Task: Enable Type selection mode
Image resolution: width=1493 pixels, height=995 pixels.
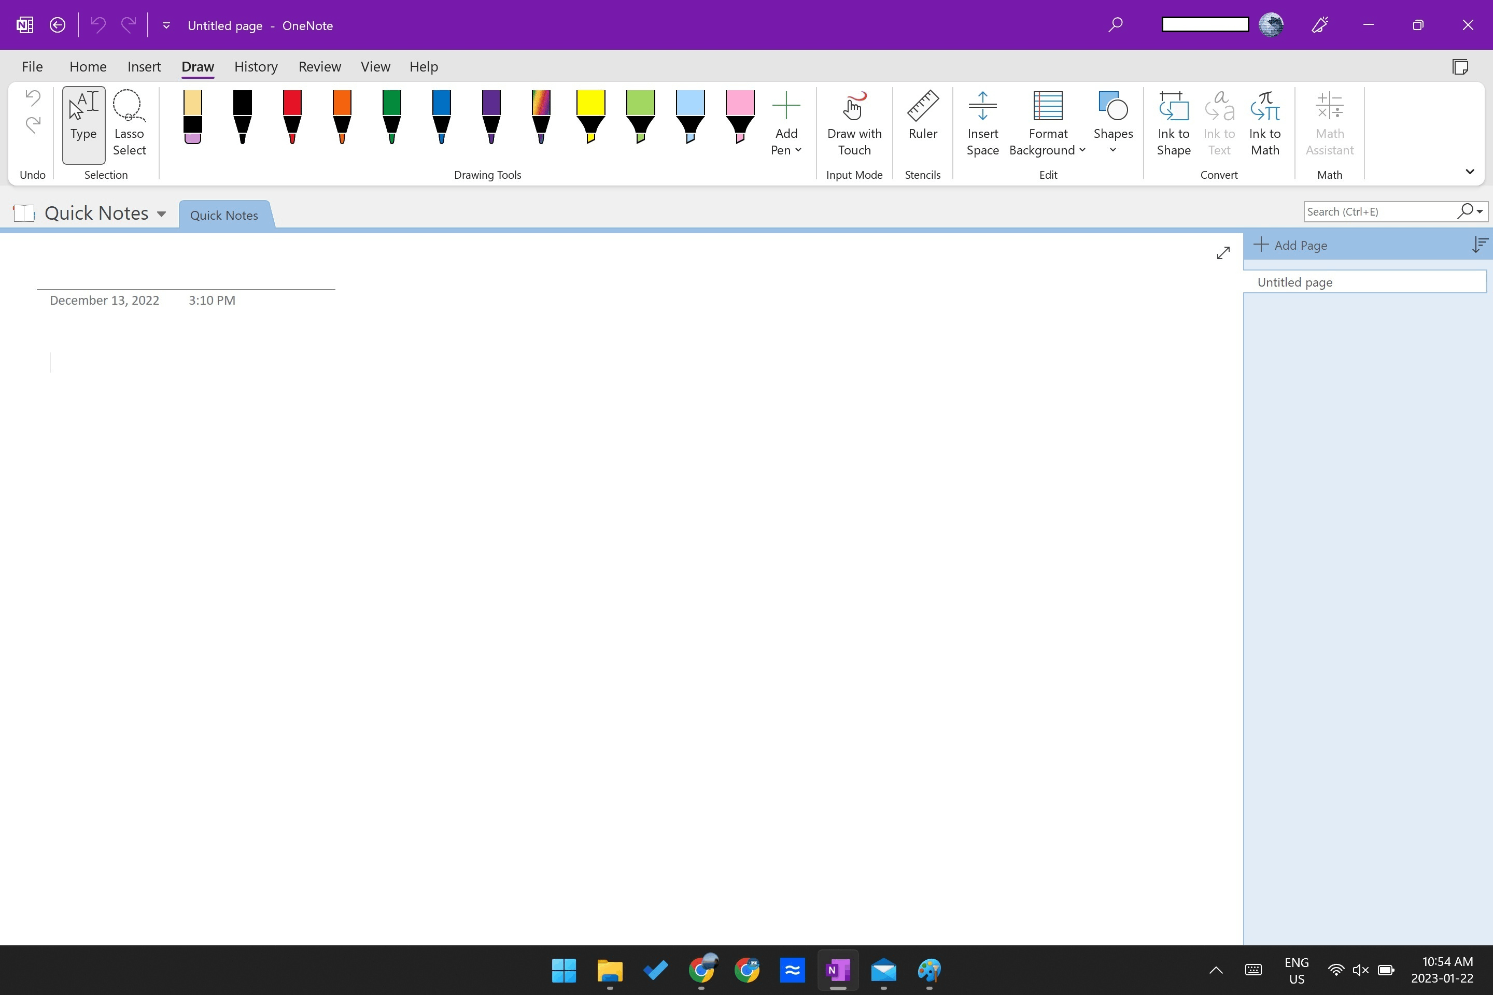Action: (x=83, y=124)
